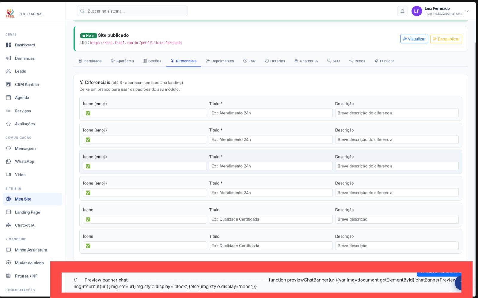Click third row Título field
Screen dimensions: 478x298
pos(271,166)
